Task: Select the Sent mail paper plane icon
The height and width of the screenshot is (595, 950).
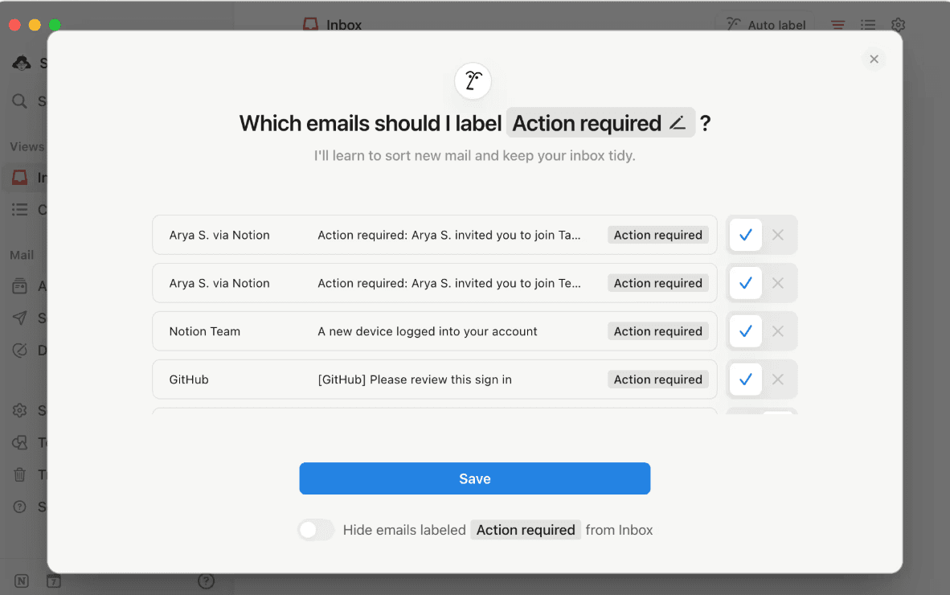Action: click(x=20, y=318)
